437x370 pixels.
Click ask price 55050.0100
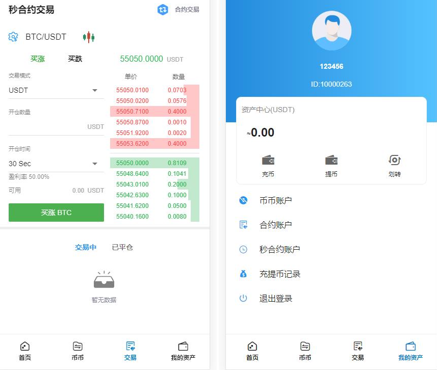tap(132, 90)
